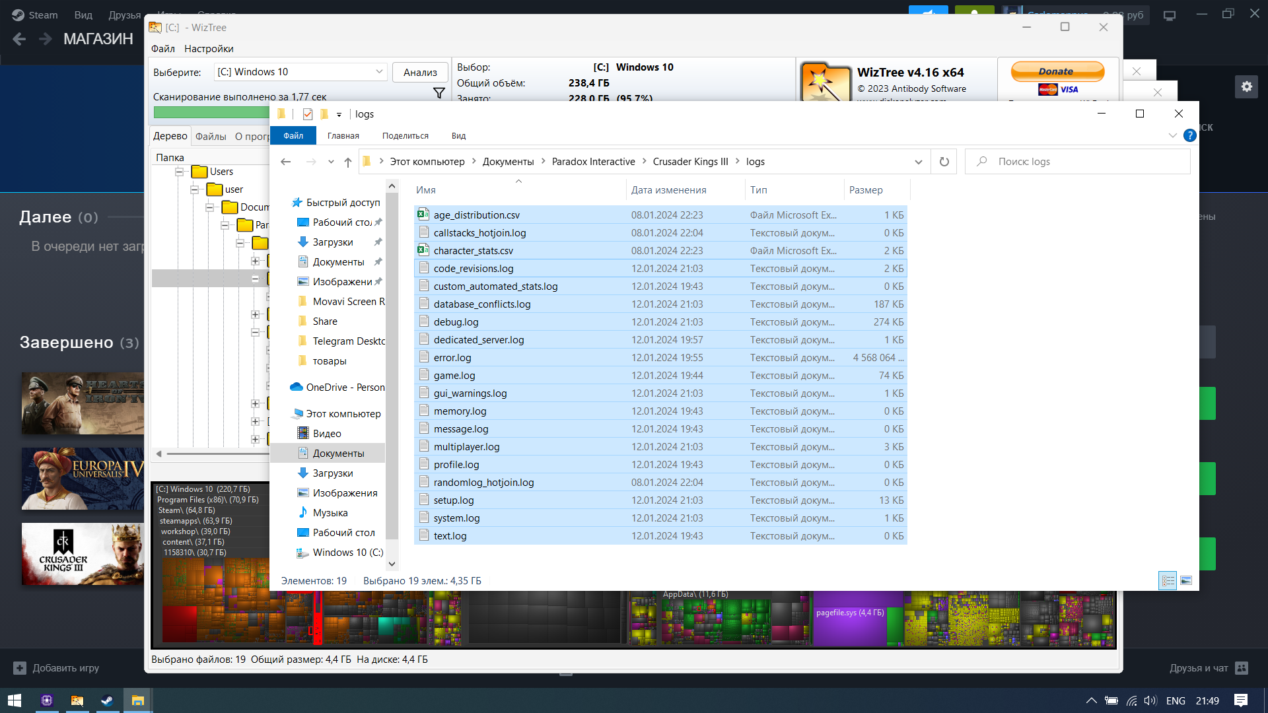Image resolution: width=1268 pixels, height=713 pixels.
Task: Open the Настройки menu in WizTree
Action: pyautogui.click(x=209, y=49)
